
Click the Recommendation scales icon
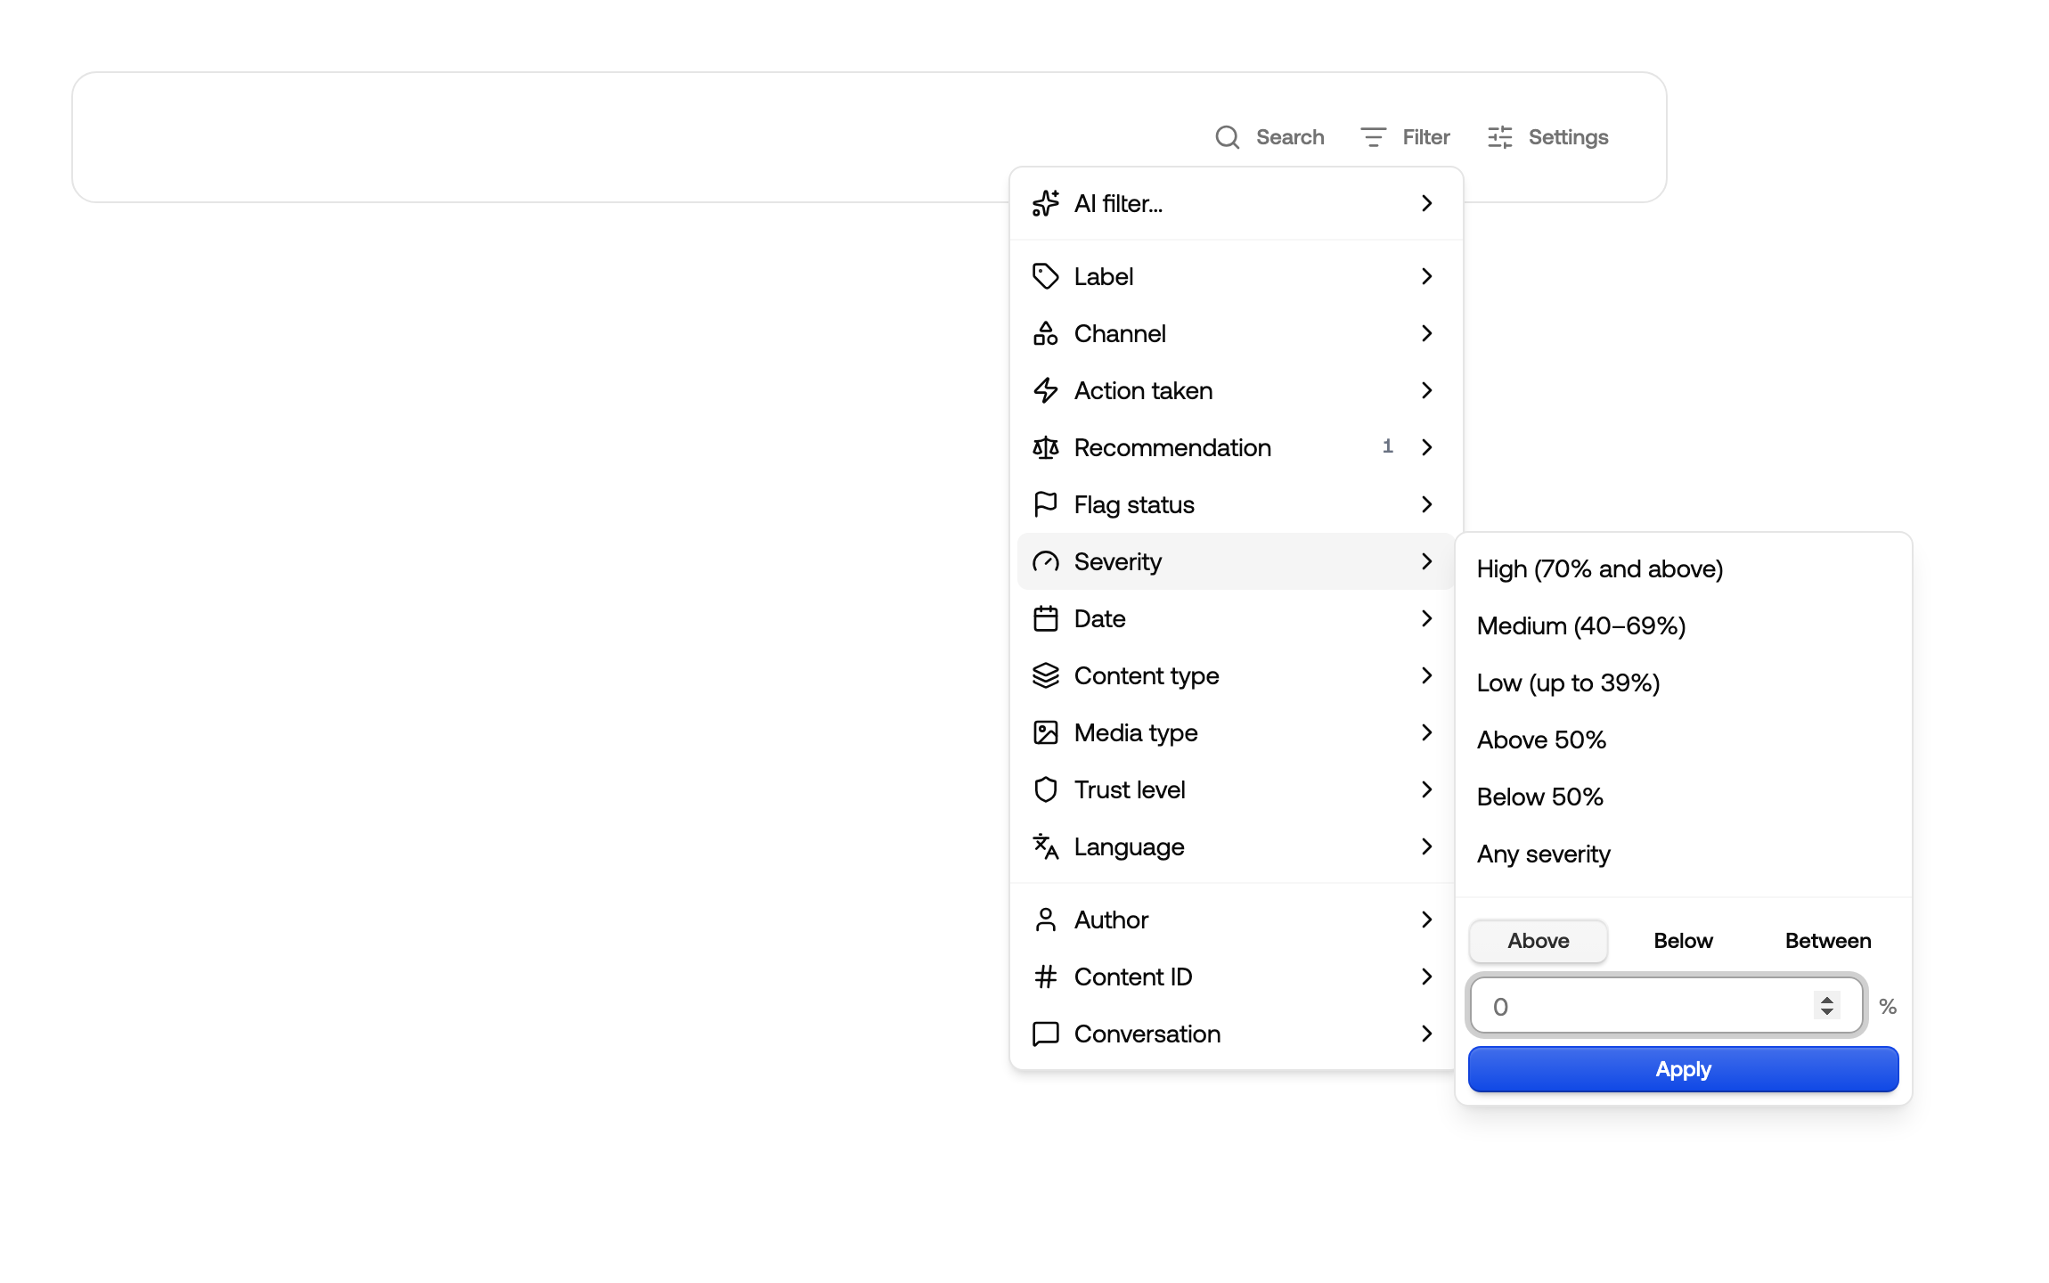pyautogui.click(x=1045, y=447)
